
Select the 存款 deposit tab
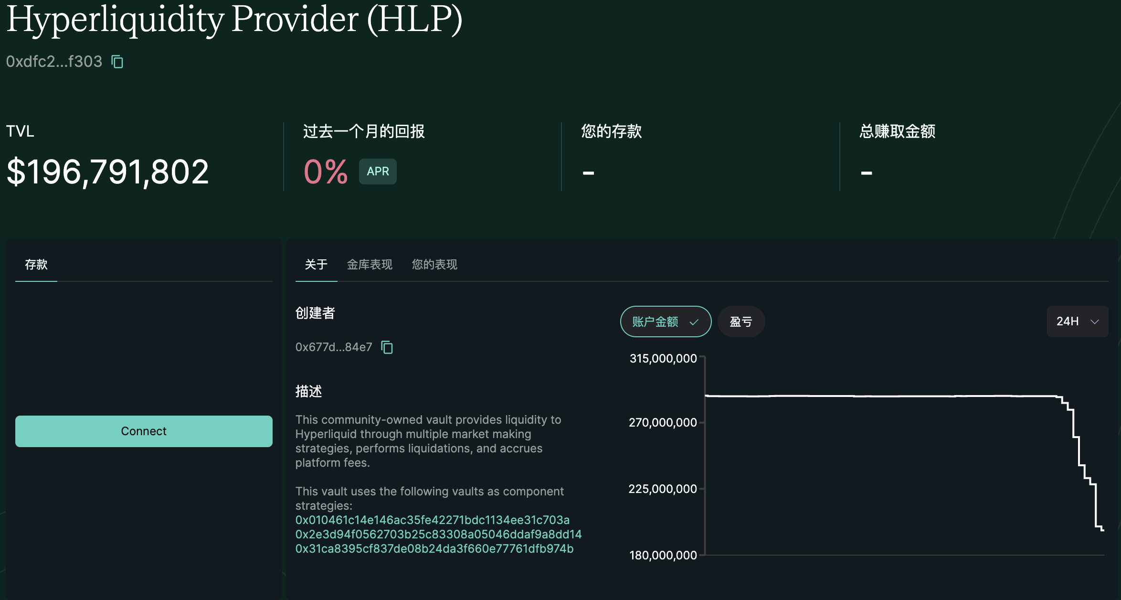pyautogui.click(x=36, y=265)
